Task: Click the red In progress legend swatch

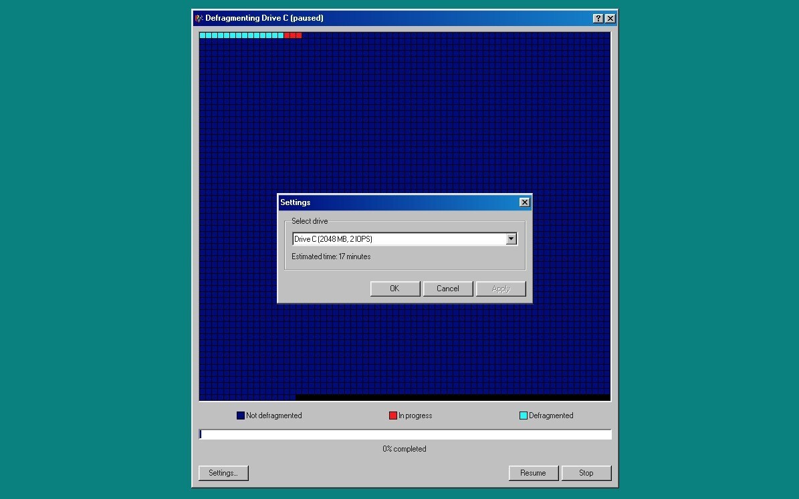Action: (x=392, y=415)
